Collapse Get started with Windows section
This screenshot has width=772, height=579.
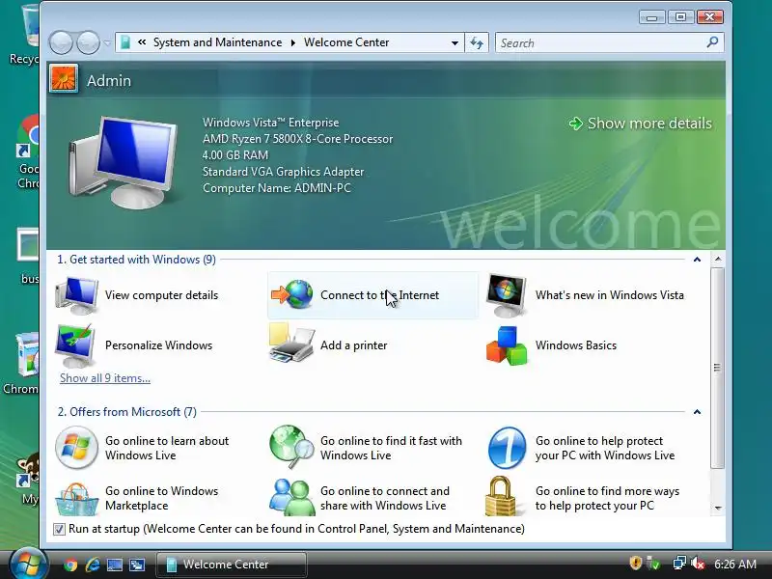(697, 260)
